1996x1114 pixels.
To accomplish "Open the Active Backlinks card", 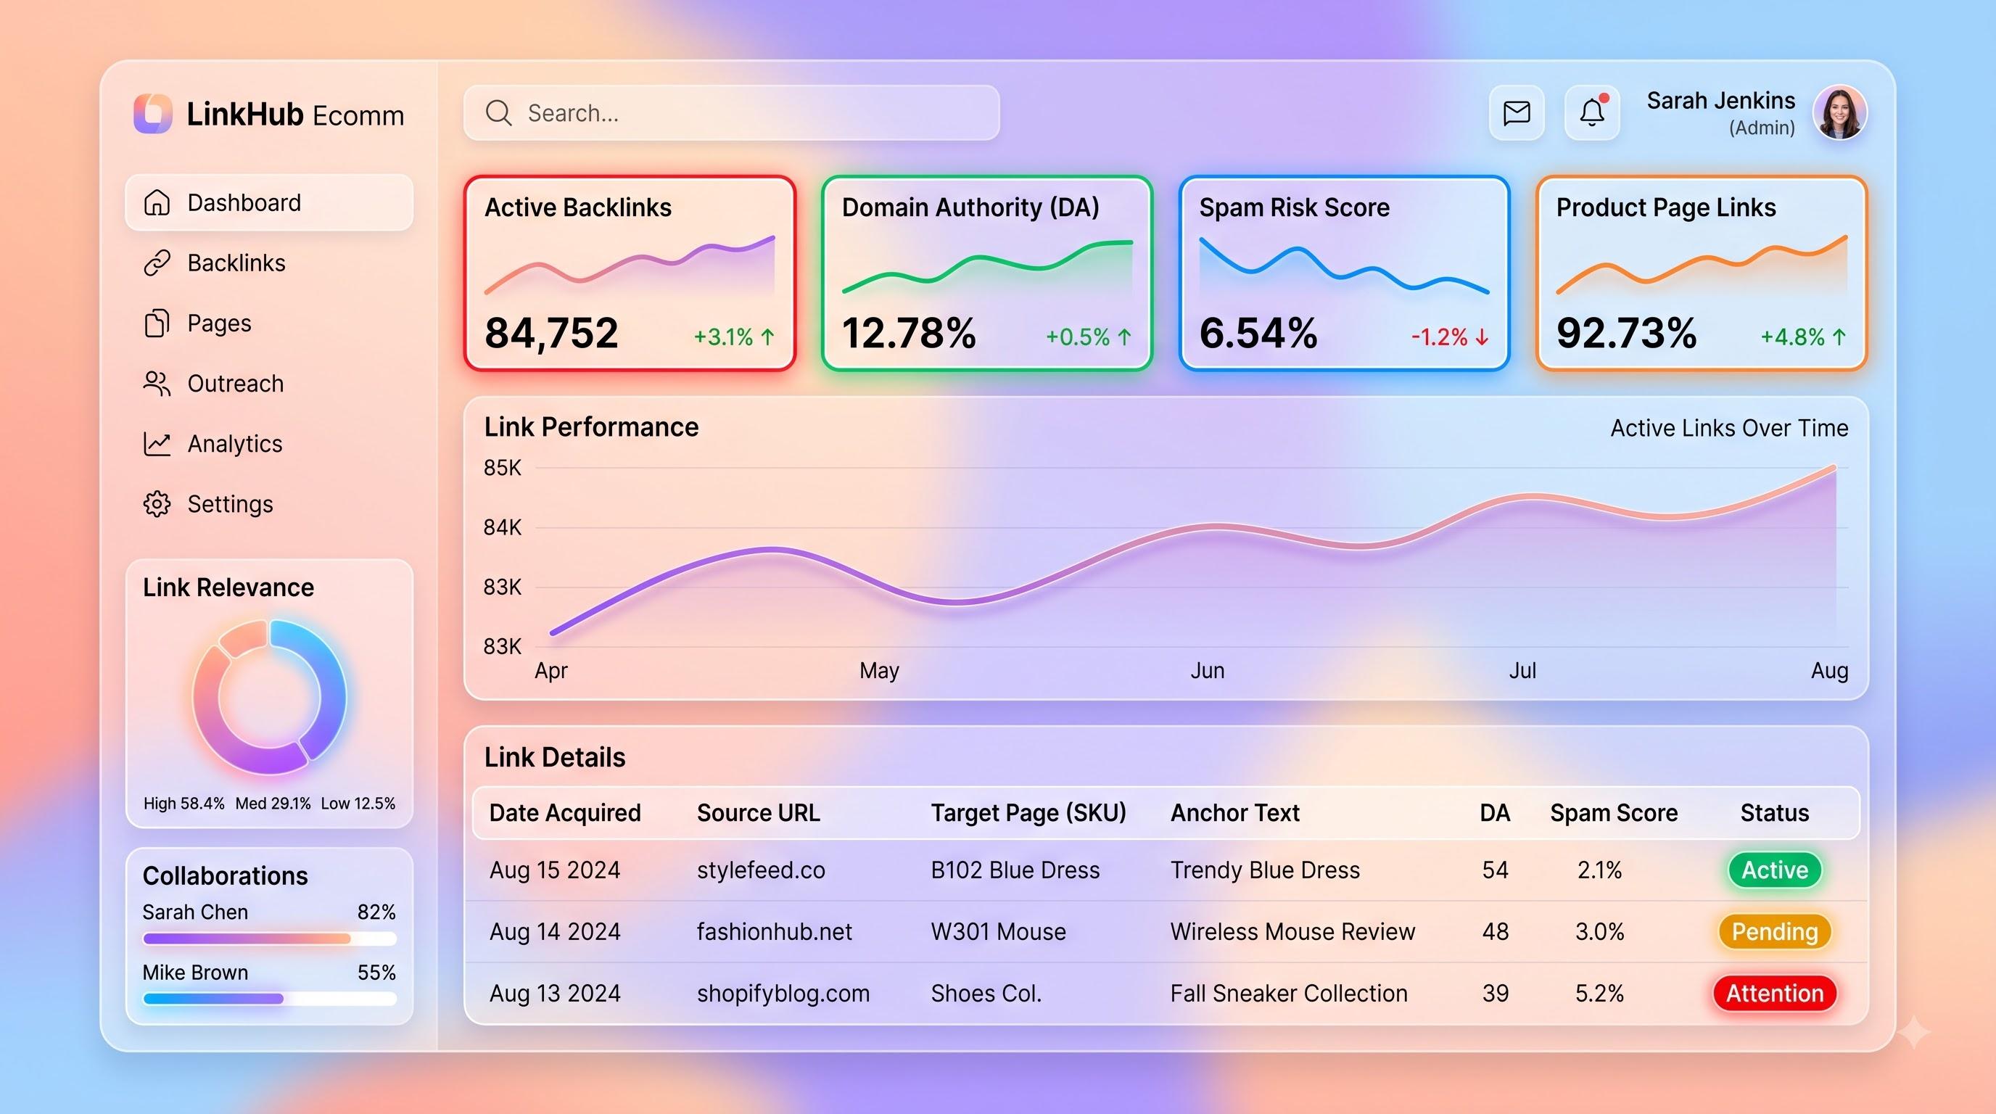I will [x=630, y=273].
